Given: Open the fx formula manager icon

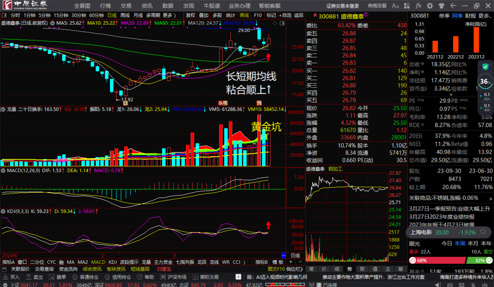Looking at the screenshot, I should [418, 6].
